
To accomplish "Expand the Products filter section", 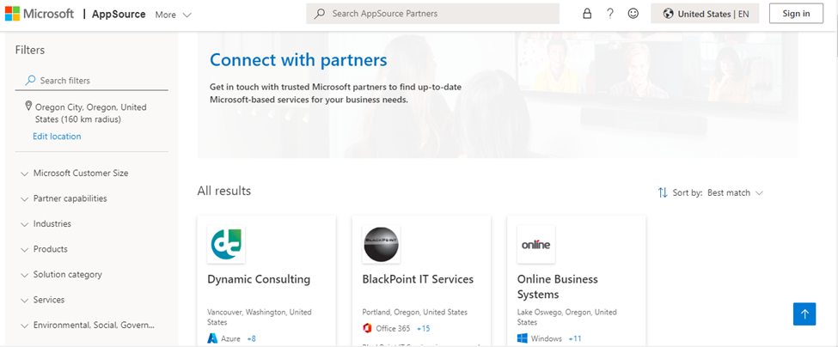I will tap(50, 249).
